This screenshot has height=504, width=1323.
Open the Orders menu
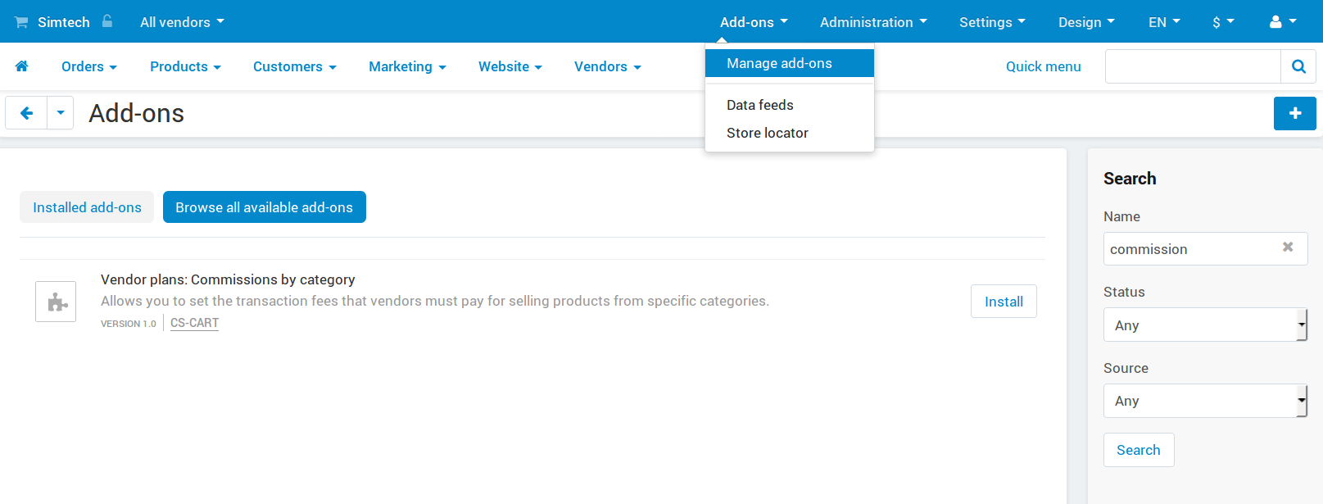89,66
